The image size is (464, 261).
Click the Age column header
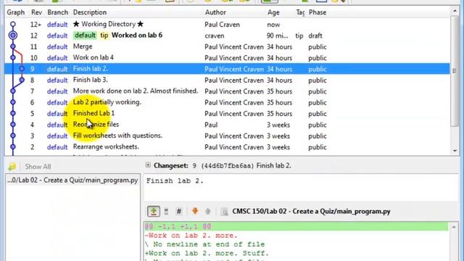click(x=273, y=12)
